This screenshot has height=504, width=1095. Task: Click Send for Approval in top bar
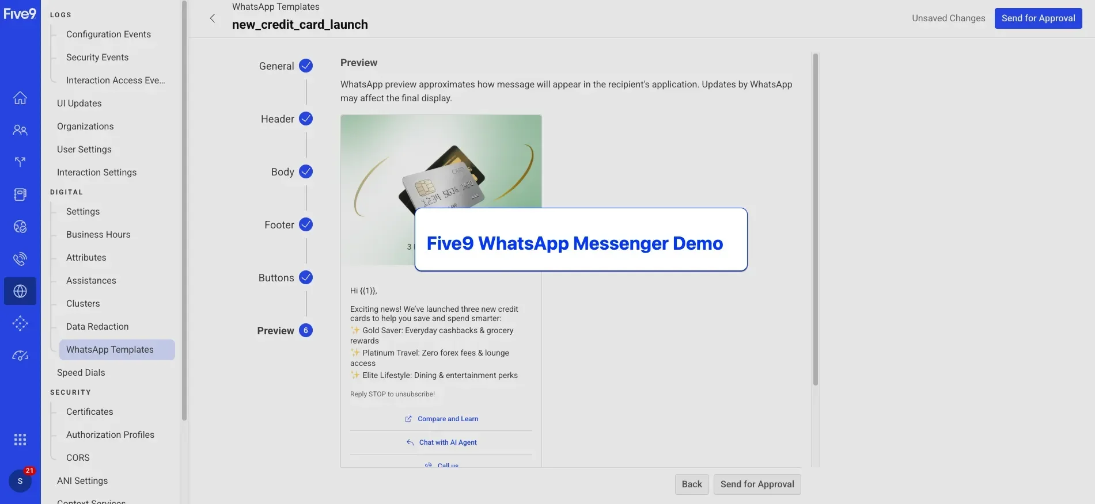1038,18
